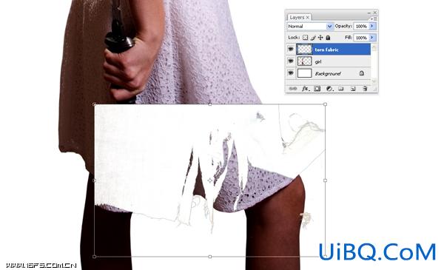Click the Layers panel scrollbar down arrow
Screen dimensions: 444x270
click(x=374, y=81)
